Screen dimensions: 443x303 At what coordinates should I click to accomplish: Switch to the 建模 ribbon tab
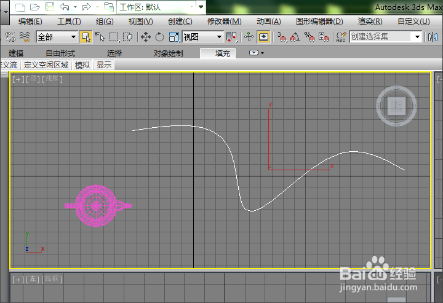[x=16, y=53]
